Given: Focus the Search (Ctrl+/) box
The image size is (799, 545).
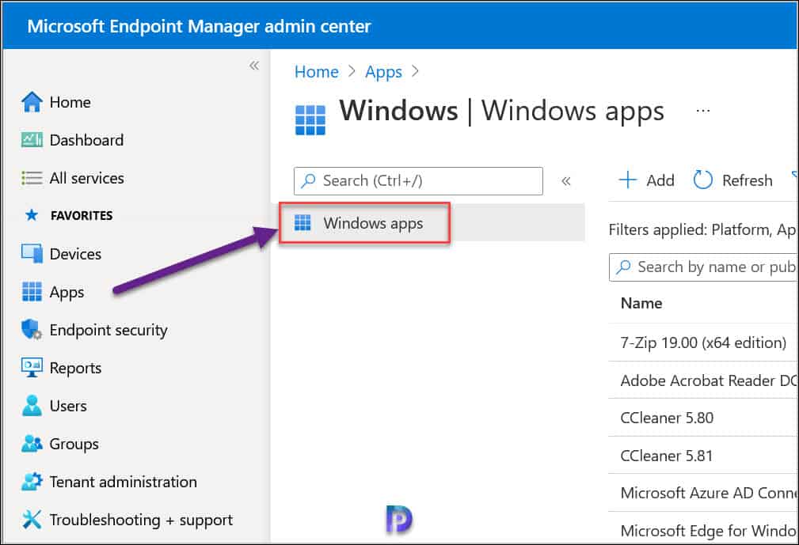Looking at the screenshot, I should tap(418, 180).
